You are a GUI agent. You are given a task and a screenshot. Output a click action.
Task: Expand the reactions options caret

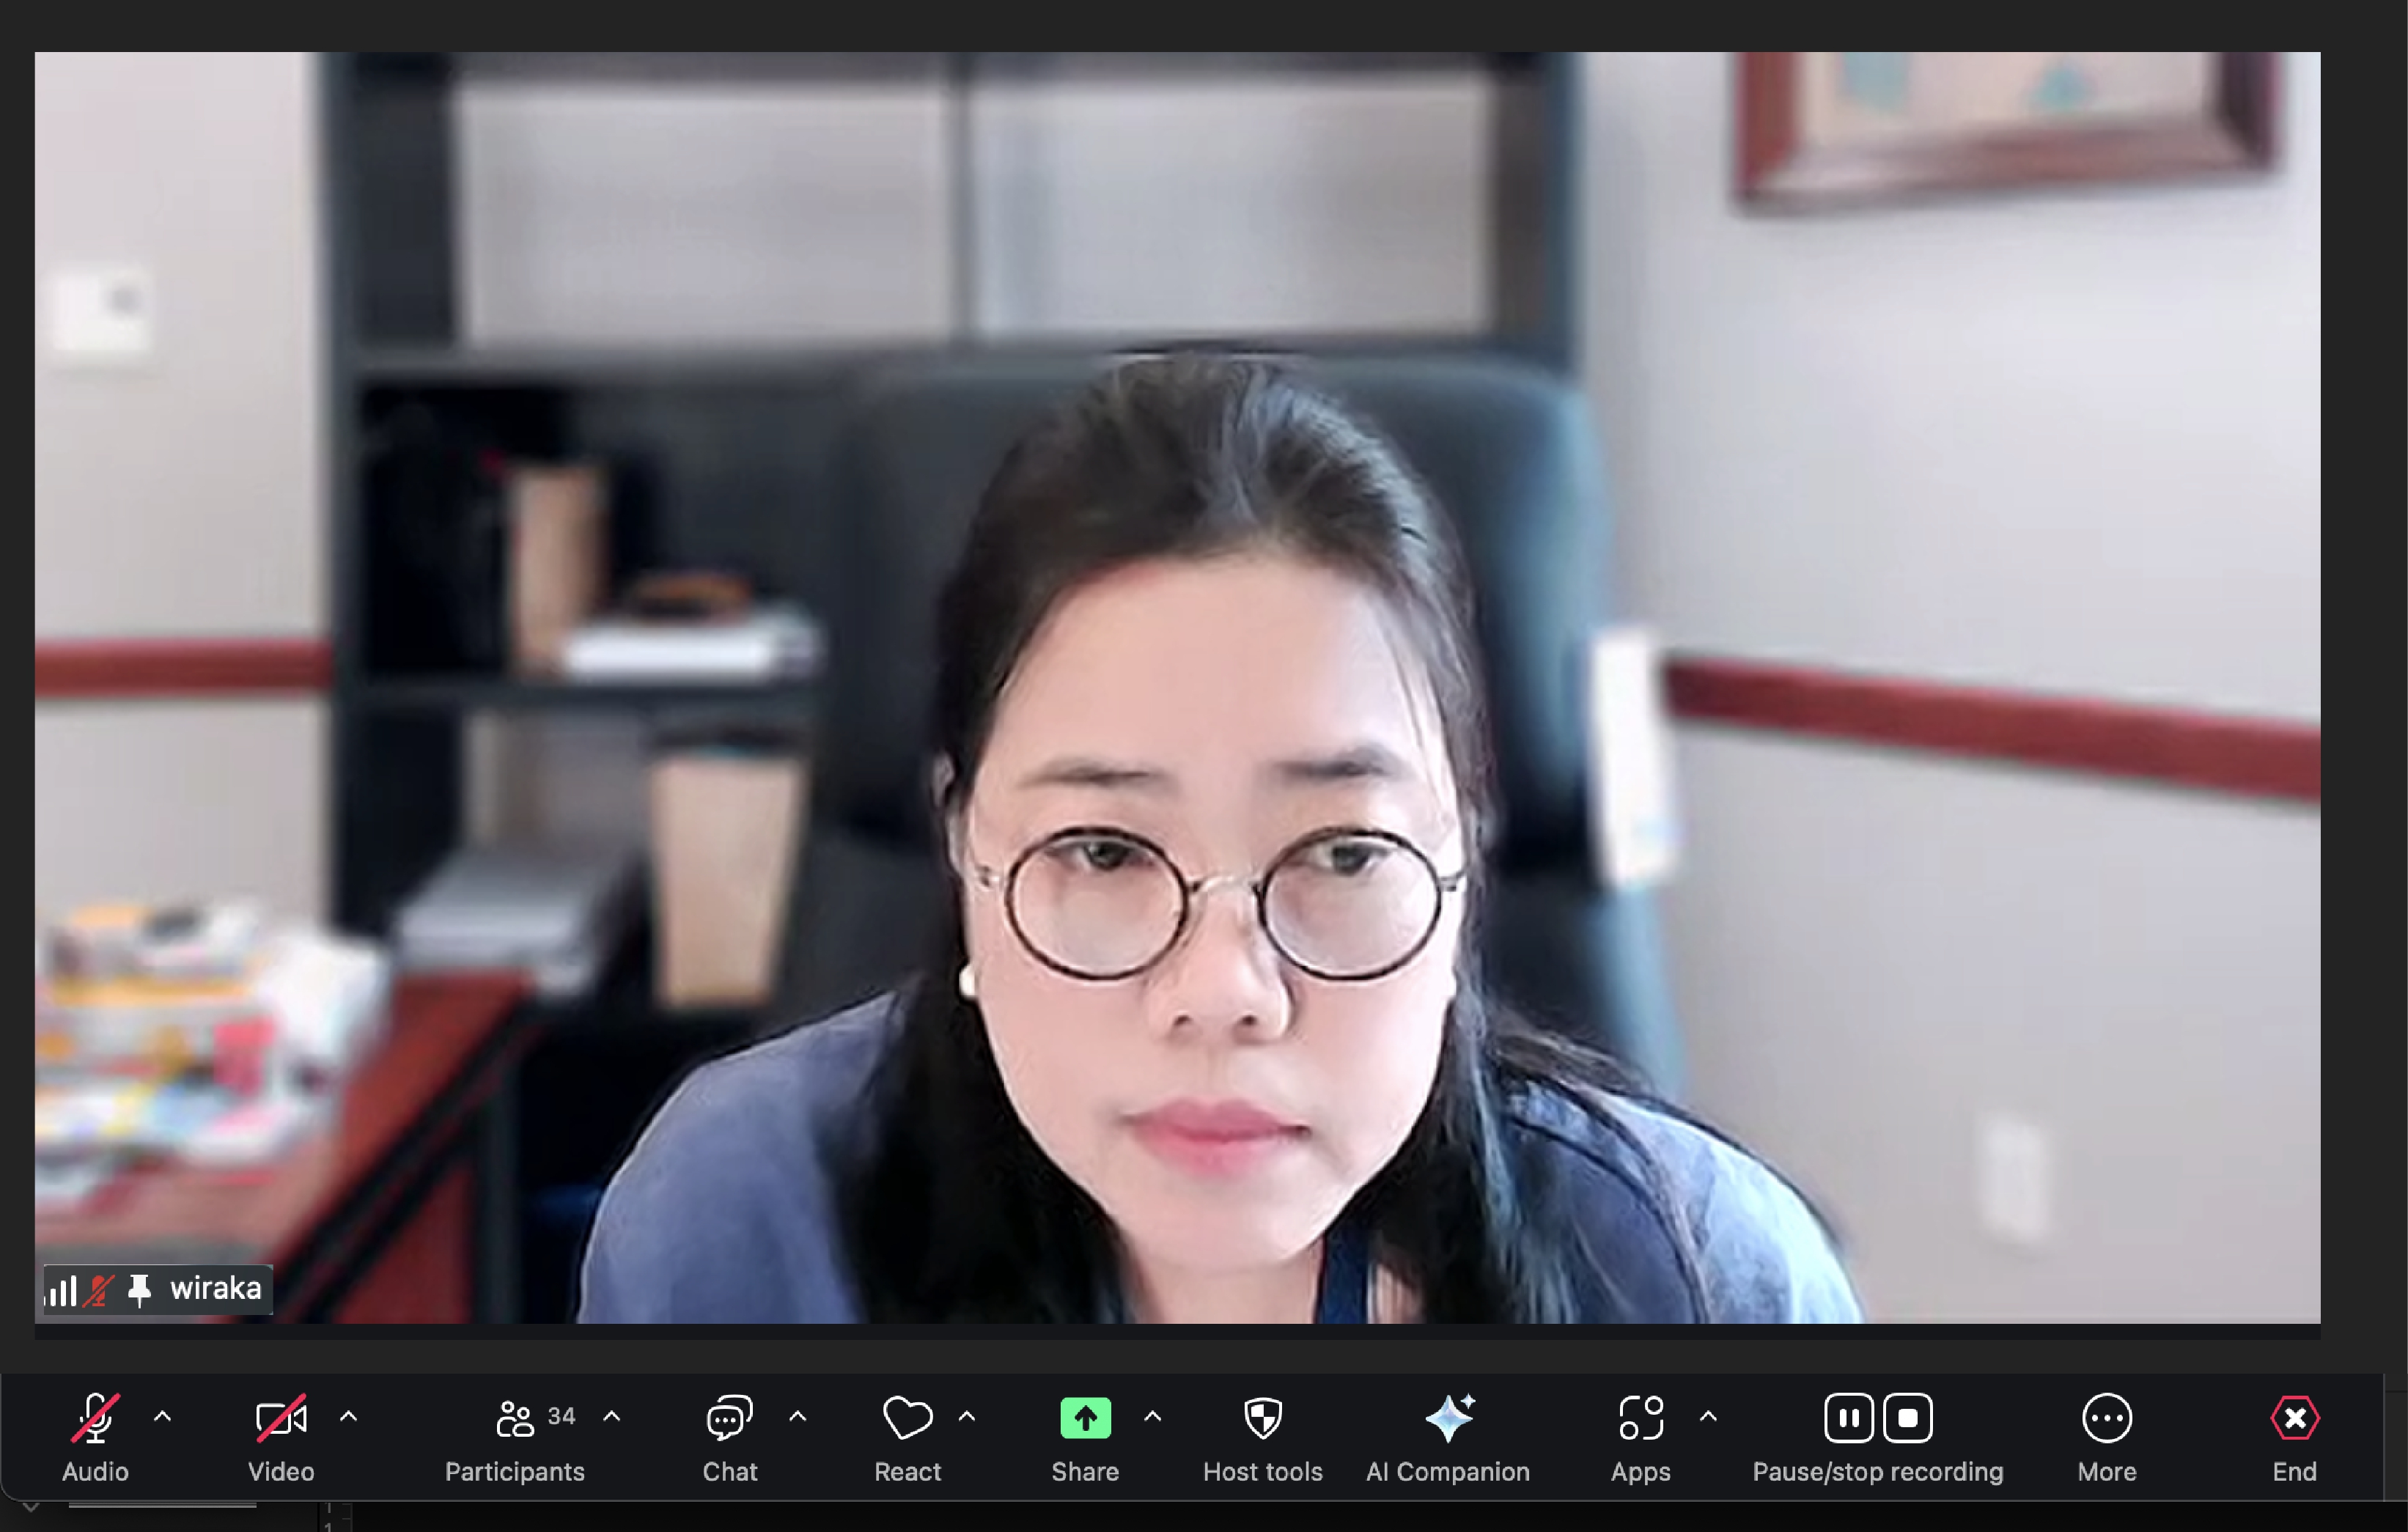[967, 1416]
